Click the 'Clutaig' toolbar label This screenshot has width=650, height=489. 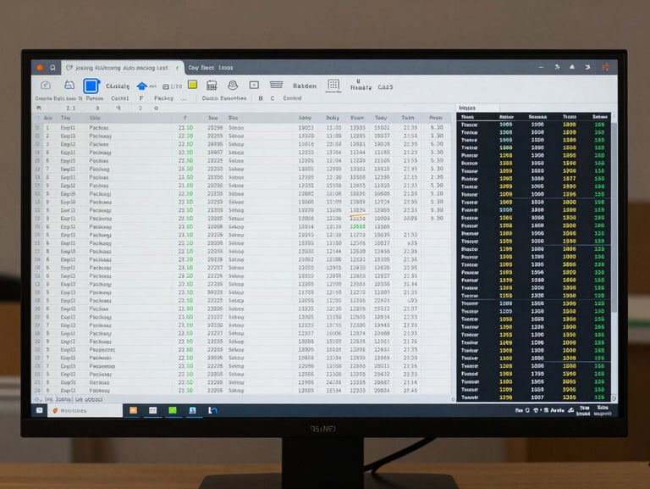tap(118, 86)
